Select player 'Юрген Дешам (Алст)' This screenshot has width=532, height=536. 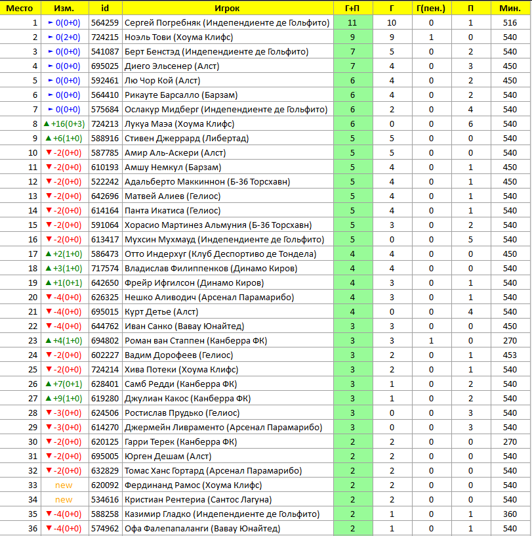(x=168, y=456)
